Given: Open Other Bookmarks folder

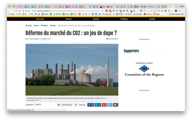Looking at the screenshot, I should [176, 14].
